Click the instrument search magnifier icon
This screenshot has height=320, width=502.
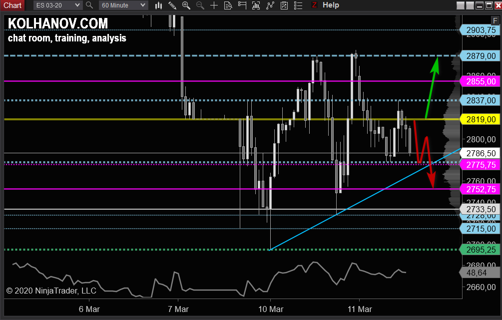pyautogui.click(x=89, y=5)
